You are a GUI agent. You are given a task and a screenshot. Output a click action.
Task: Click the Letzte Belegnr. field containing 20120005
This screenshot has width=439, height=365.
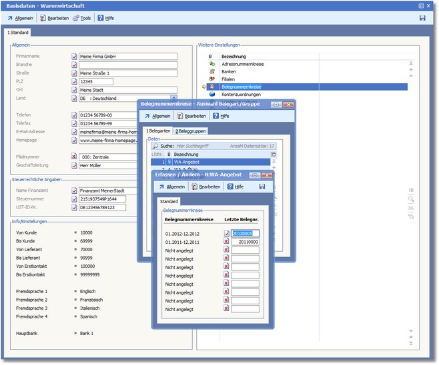point(245,233)
